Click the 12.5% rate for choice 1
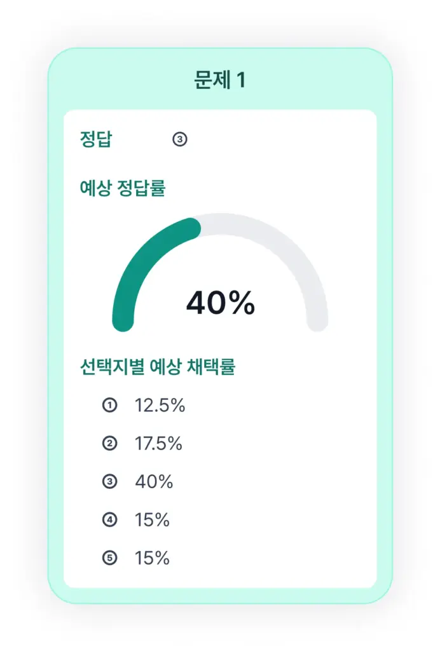 point(160,406)
